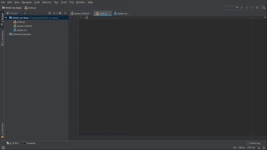The width and height of the screenshot is (267, 150).
Task: Close the lesson_0.html tab
Action: pyautogui.click(x=91, y=13)
